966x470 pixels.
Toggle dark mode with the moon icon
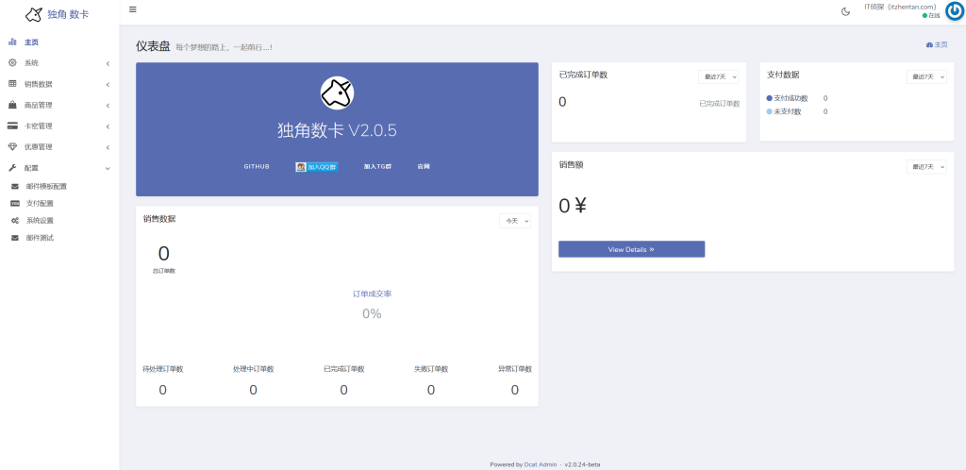point(845,11)
